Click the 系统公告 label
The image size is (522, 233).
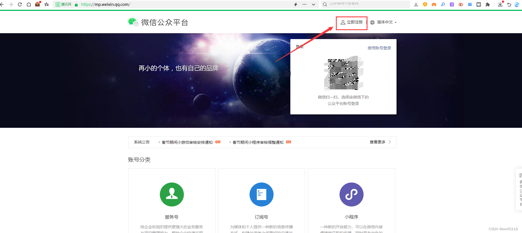pos(142,142)
